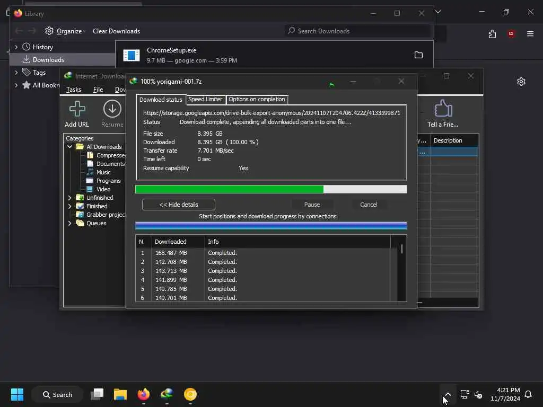This screenshot has height=407, width=543.
Task: Open the Windows Start menu
Action: point(17,394)
